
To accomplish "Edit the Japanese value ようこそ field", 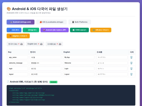I will 112,63.
